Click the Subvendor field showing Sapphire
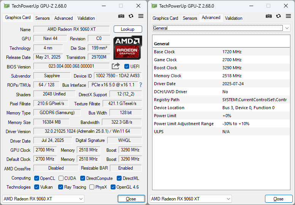Viewport: 295px width, 205px height. 52,76
